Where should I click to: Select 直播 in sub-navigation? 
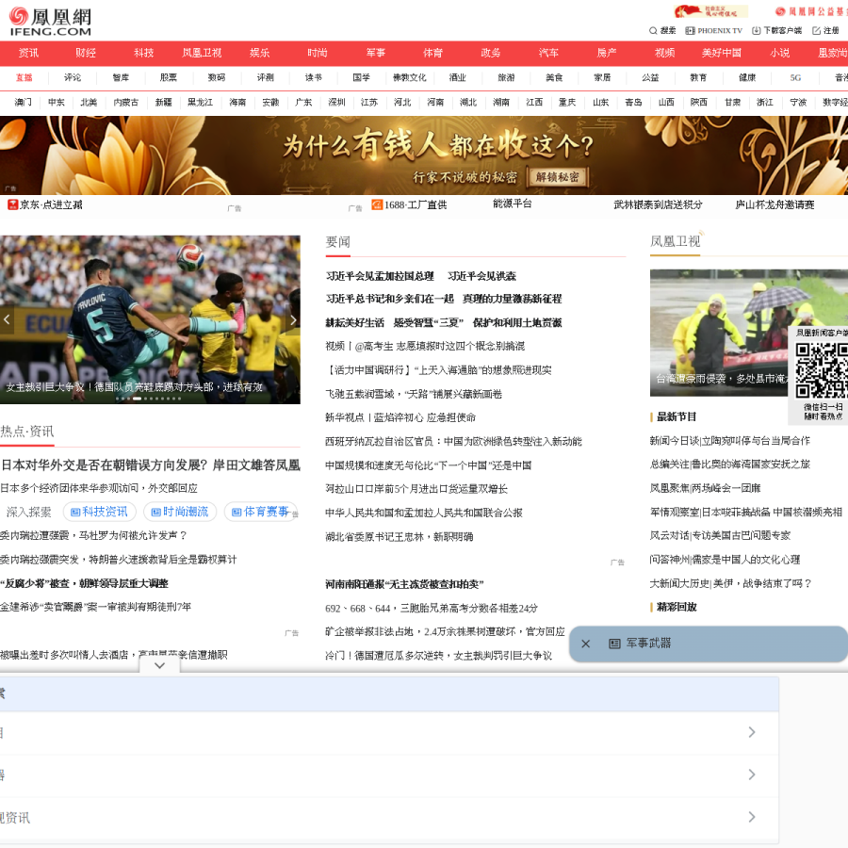[24, 77]
